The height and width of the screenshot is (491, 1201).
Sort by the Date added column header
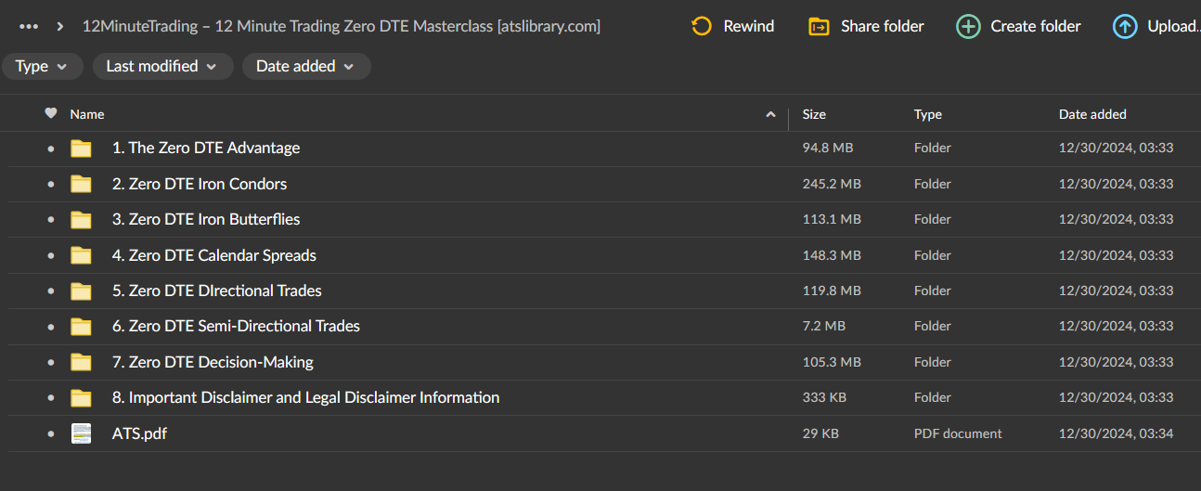tap(1092, 114)
